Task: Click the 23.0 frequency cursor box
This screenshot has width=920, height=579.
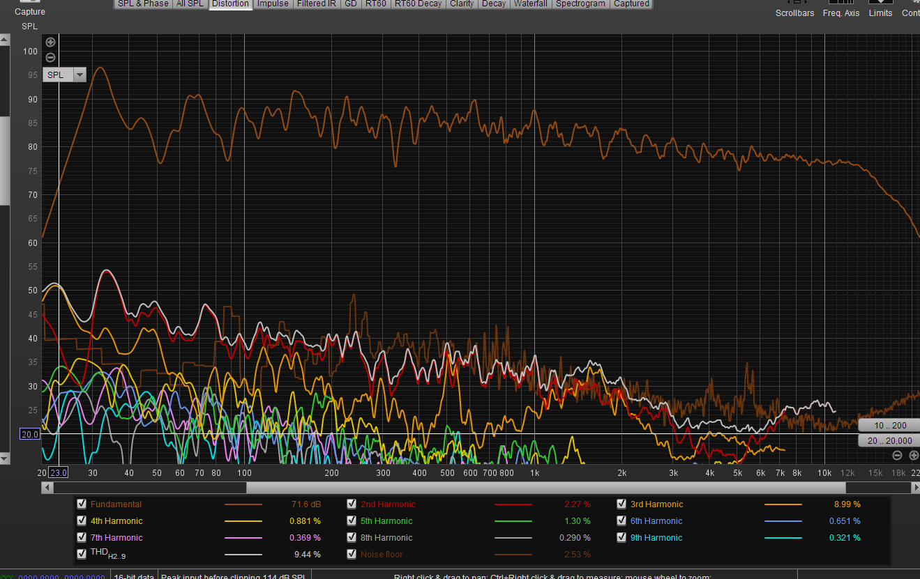Action: (x=59, y=472)
